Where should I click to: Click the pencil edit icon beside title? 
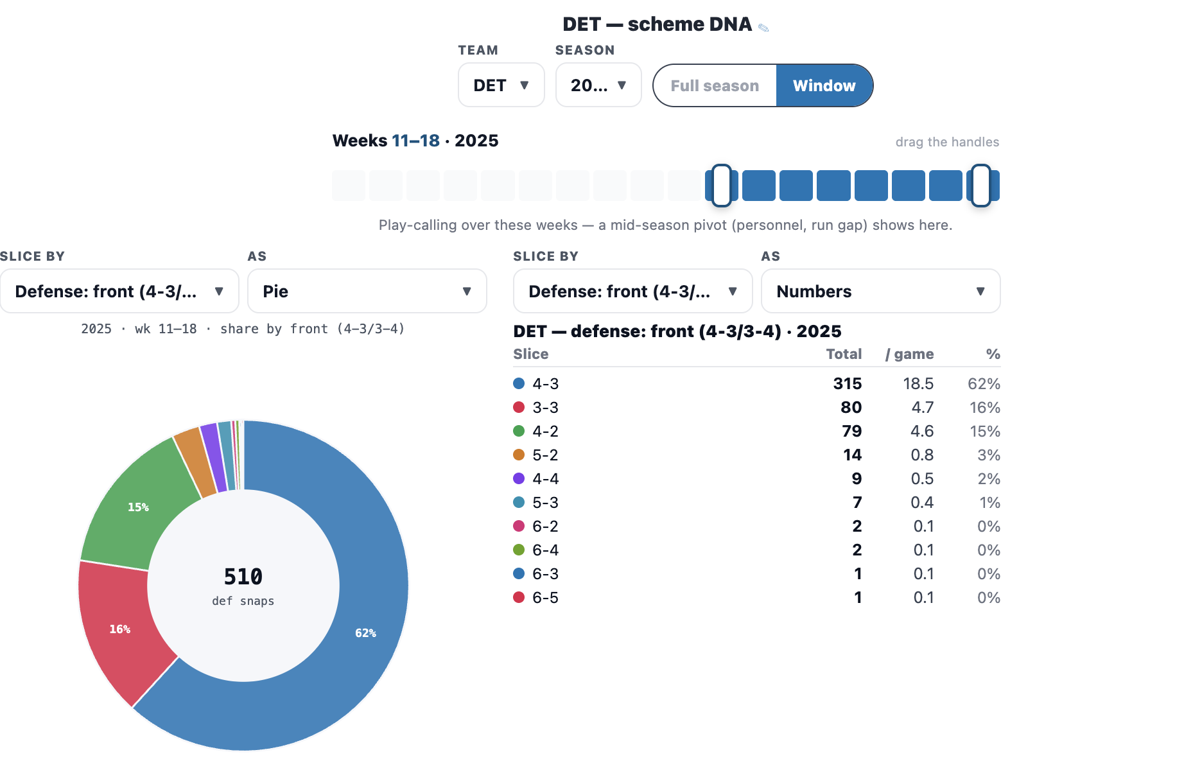pos(763,27)
